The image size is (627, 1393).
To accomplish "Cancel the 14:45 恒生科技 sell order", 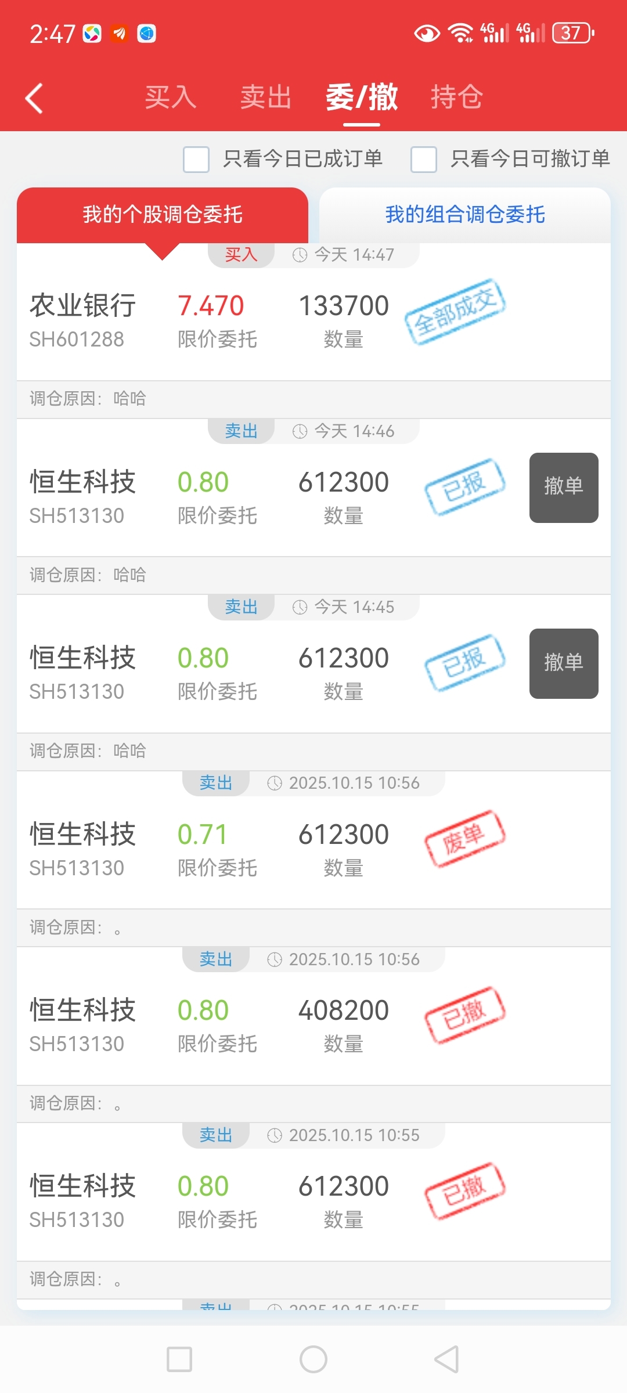I will [563, 663].
